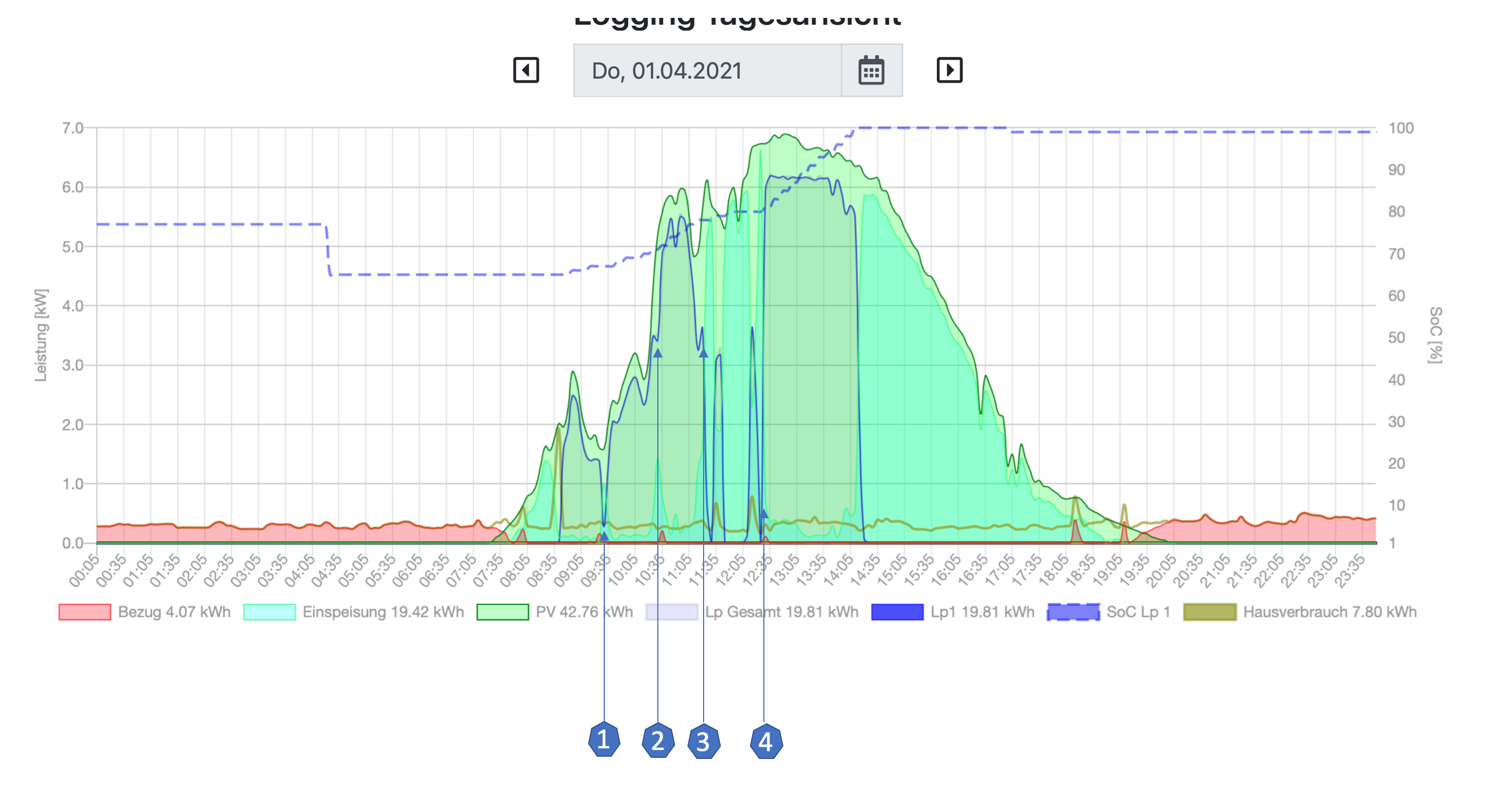Click annotation marker number 2
Image resolution: width=1492 pixels, height=798 pixels.
click(x=658, y=741)
